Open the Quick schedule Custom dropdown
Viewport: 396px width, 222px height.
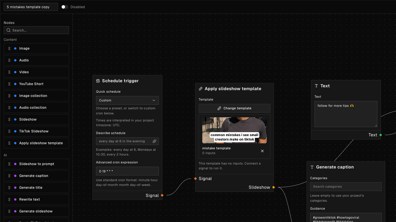[x=127, y=100]
